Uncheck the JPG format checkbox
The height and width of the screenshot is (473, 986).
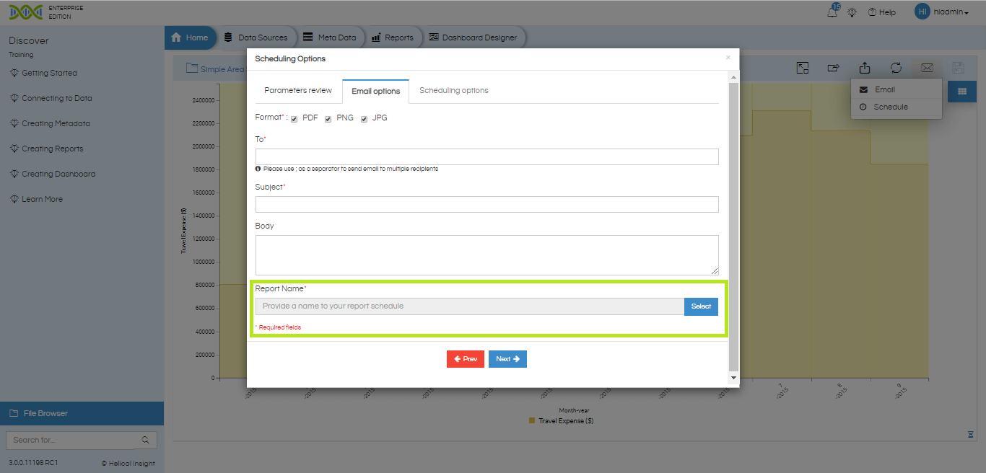click(365, 119)
